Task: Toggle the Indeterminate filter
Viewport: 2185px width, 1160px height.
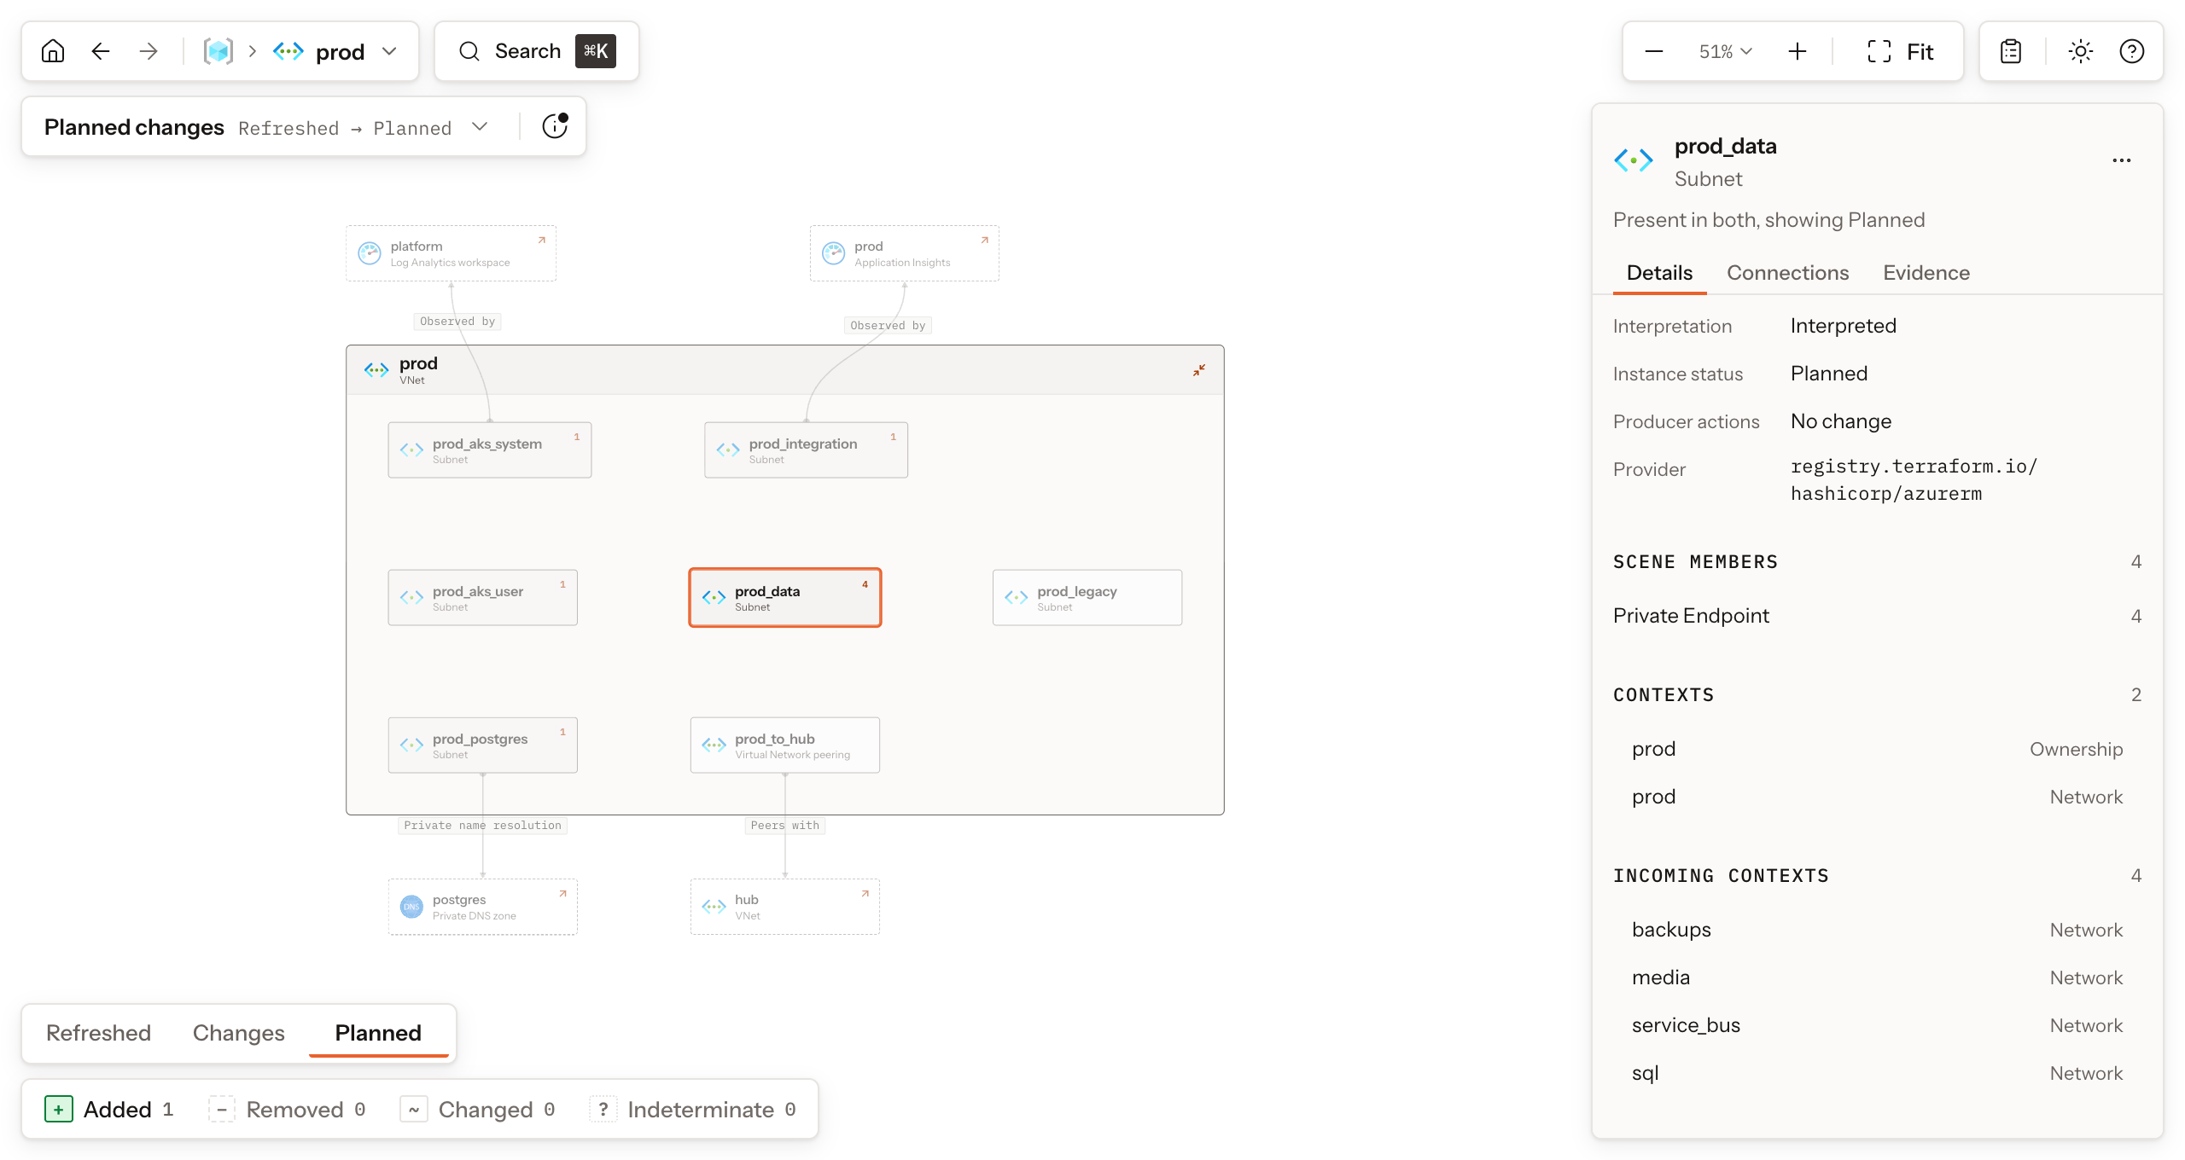Action: click(x=693, y=1109)
